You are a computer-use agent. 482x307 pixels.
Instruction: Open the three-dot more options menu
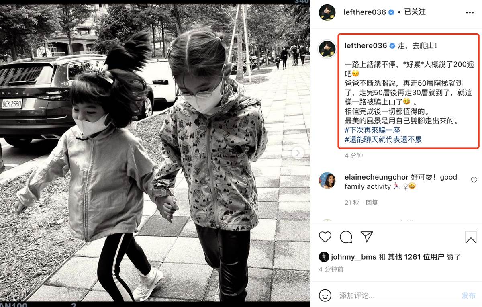coord(470,12)
